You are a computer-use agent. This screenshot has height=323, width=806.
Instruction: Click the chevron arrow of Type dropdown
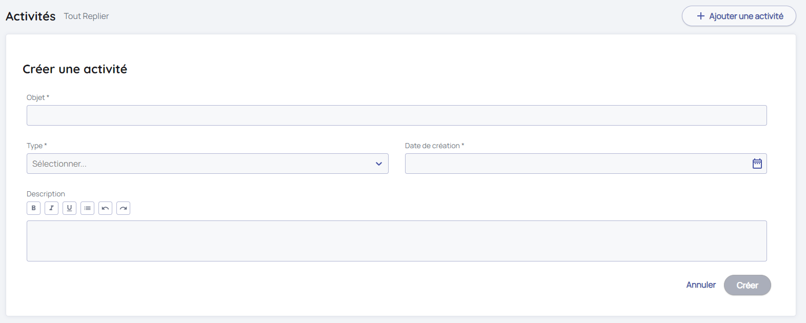pyautogui.click(x=379, y=164)
